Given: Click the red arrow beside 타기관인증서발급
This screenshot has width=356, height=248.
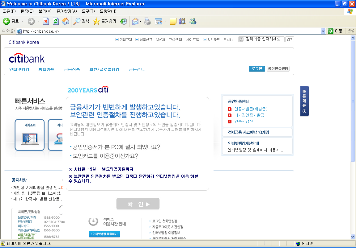Looking at the screenshot, I should [230, 115].
